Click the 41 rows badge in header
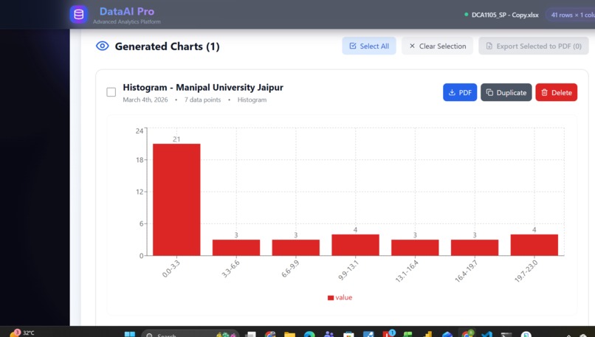The height and width of the screenshot is (337, 595). [570, 15]
